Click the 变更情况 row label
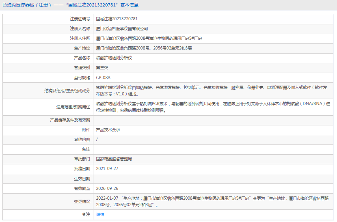Image resolution: width=337 pixels, height=222 pixels. pos(82,202)
